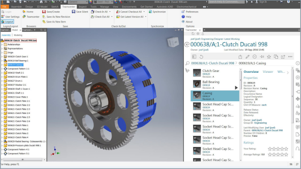301x169 pixels.
Task: Open the Teamcenter browser button
Action: [31, 17]
